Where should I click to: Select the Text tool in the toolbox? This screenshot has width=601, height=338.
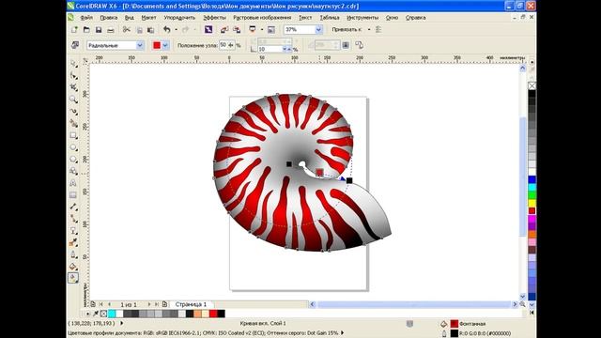tap(73, 183)
